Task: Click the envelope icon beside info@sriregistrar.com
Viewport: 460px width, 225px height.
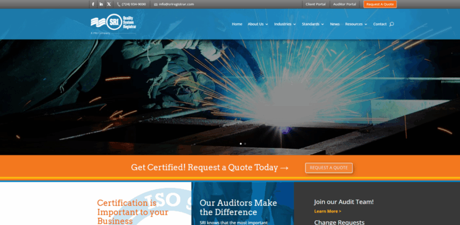Action: pyautogui.click(x=156, y=4)
